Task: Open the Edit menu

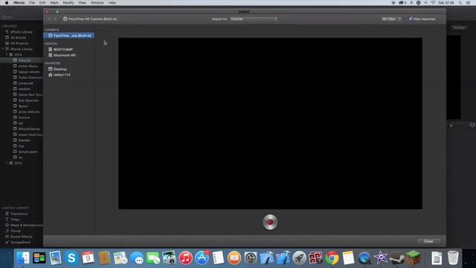Action: point(42,3)
